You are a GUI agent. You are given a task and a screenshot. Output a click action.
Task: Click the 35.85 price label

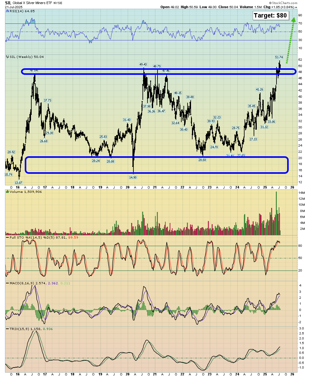(x=252, y=106)
